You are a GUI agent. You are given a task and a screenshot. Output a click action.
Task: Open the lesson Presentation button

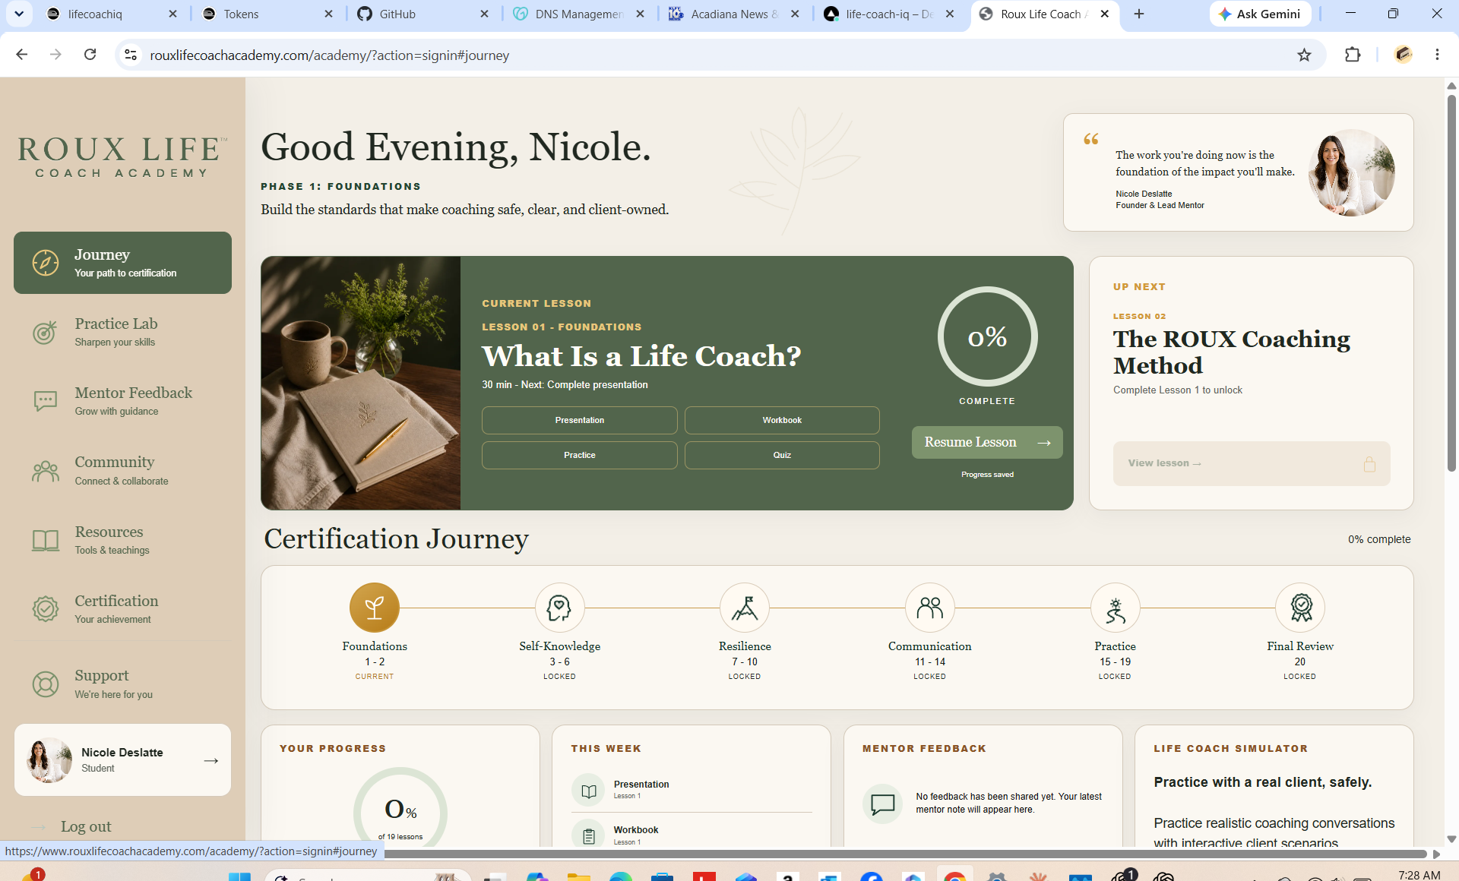(579, 420)
